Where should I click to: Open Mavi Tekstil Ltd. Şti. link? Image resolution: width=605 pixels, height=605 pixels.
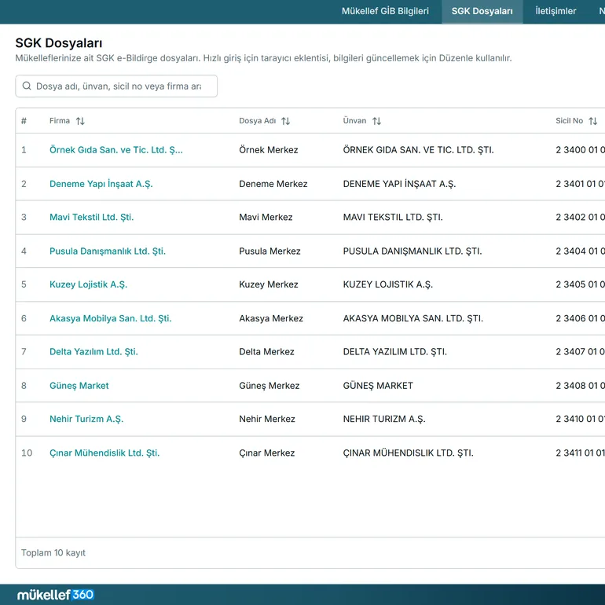[x=91, y=217]
